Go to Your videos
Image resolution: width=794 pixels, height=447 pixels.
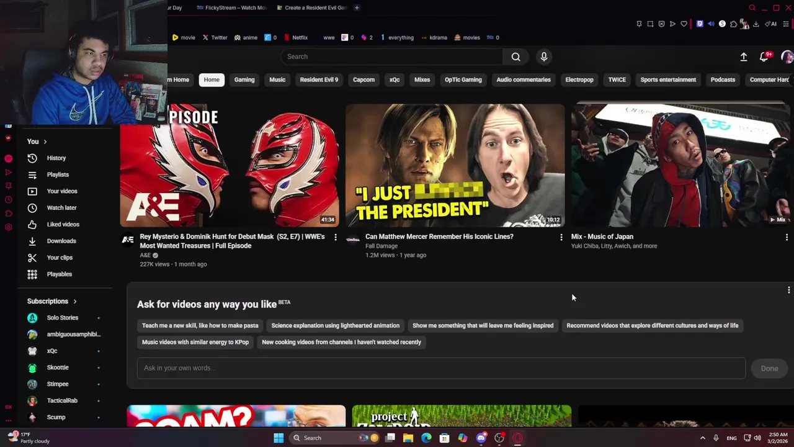click(62, 191)
